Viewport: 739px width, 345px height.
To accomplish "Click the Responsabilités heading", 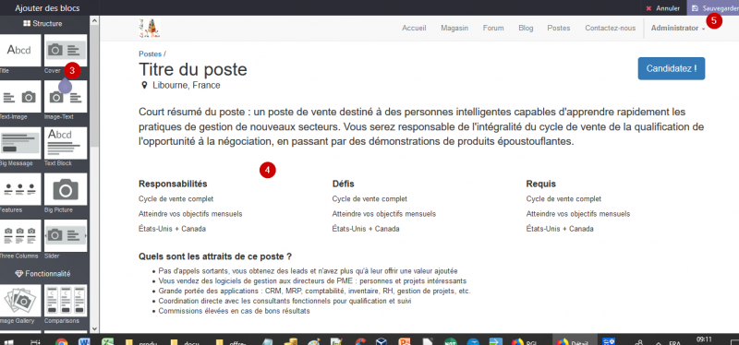I will coord(173,184).
